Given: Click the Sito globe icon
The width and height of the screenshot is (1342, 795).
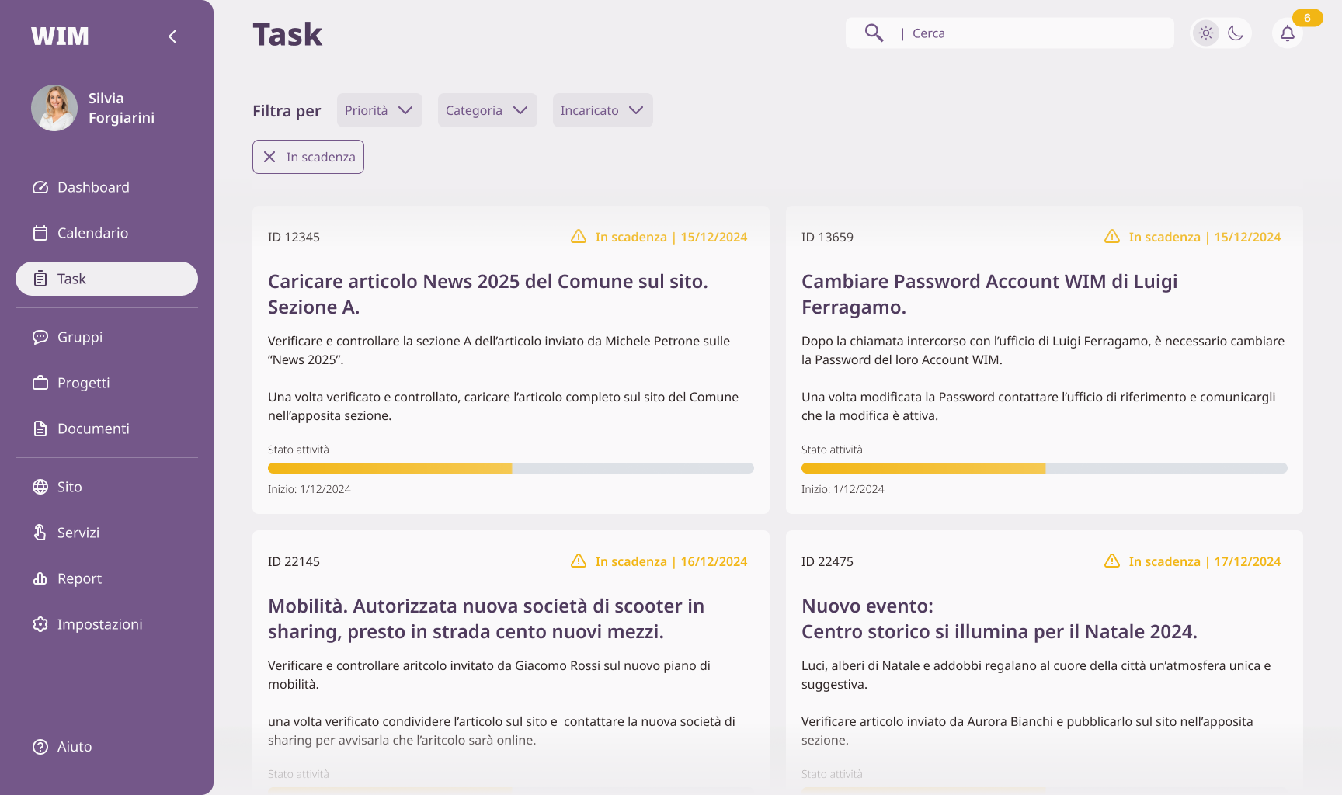Looking at the screenshot, I should pos(40,487).
